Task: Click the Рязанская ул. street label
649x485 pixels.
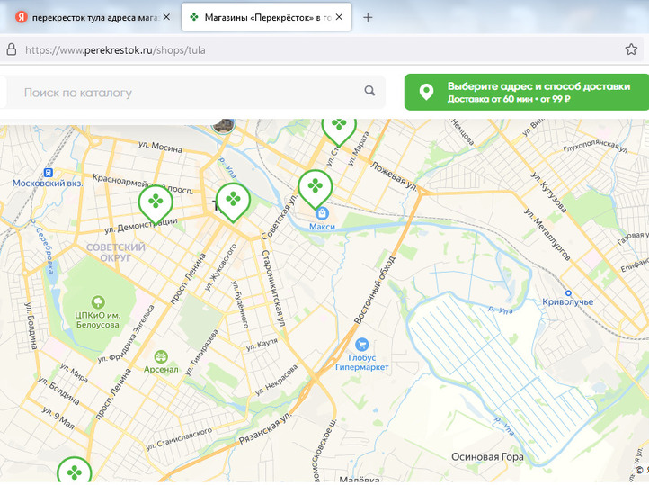Action: (266, 427)
